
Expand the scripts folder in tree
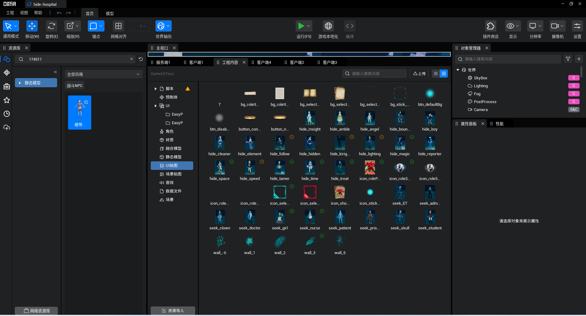point(156,89)
